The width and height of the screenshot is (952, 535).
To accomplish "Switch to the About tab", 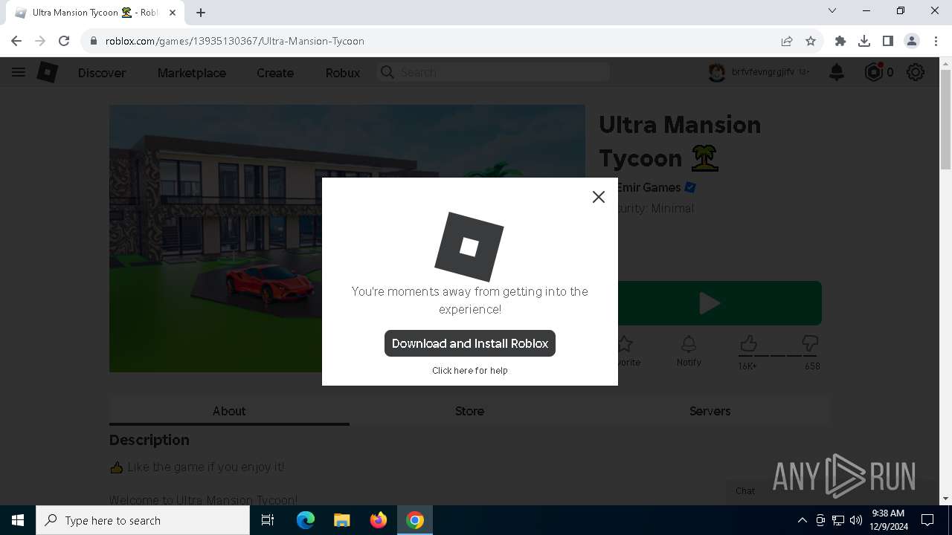I will [229, 411].
